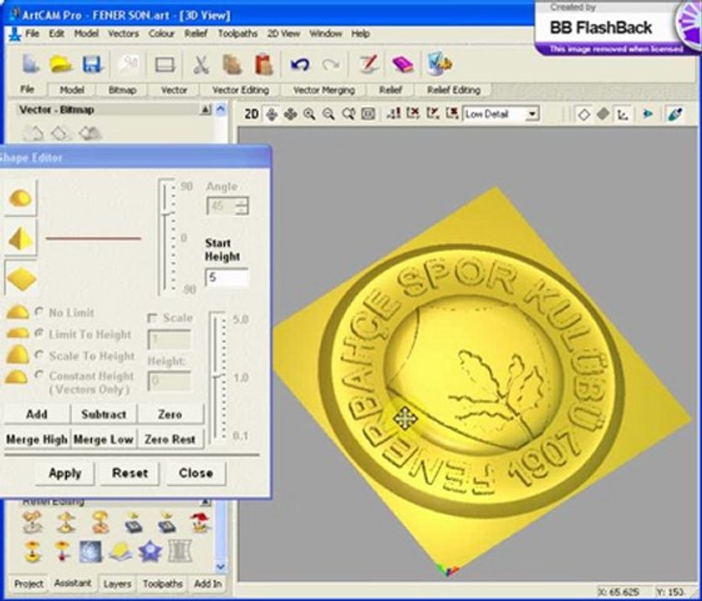
Task: Switch to the Relief Editing toolbar tab
Action: coord(454,90)
